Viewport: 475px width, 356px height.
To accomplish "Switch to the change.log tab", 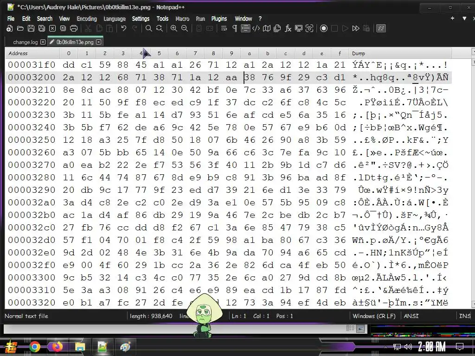I will click(x=26, y=42).
